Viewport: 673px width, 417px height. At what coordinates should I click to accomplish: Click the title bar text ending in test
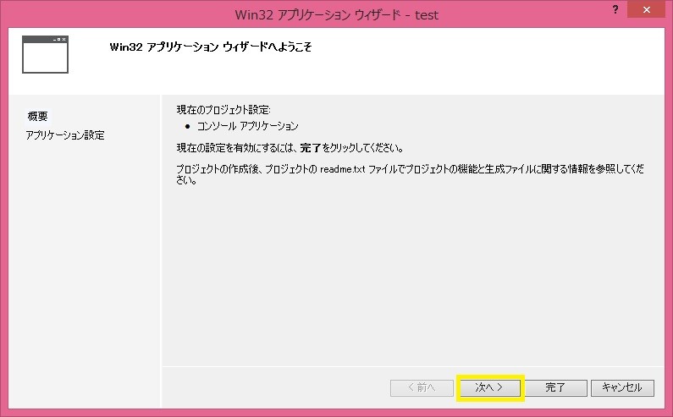(337, 15)
